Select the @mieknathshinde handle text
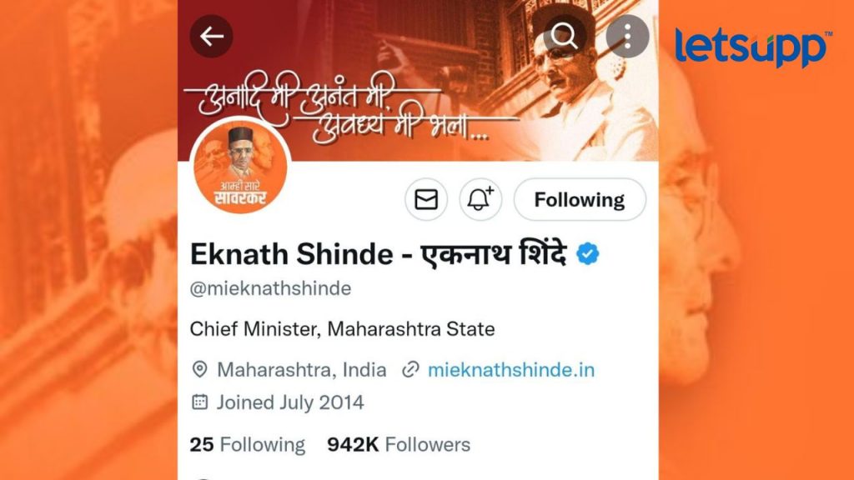The image size is (854, 480). tap(270, 288)
